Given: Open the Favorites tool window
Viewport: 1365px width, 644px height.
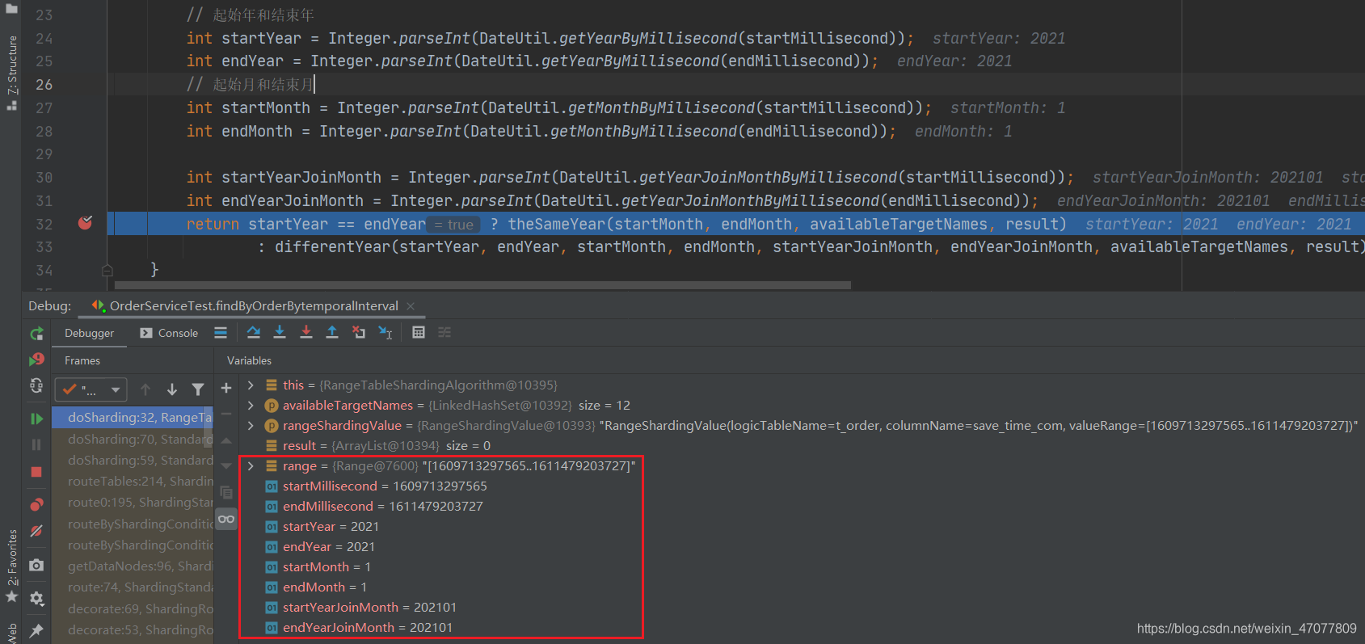Looking at the screenshot, I should pos(11,566).
